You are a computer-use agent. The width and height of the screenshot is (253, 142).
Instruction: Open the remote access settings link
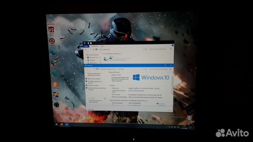coord(95,82)
